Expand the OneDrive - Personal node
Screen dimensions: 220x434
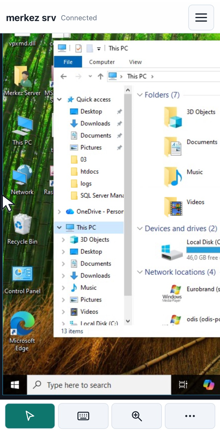[59, 212]
